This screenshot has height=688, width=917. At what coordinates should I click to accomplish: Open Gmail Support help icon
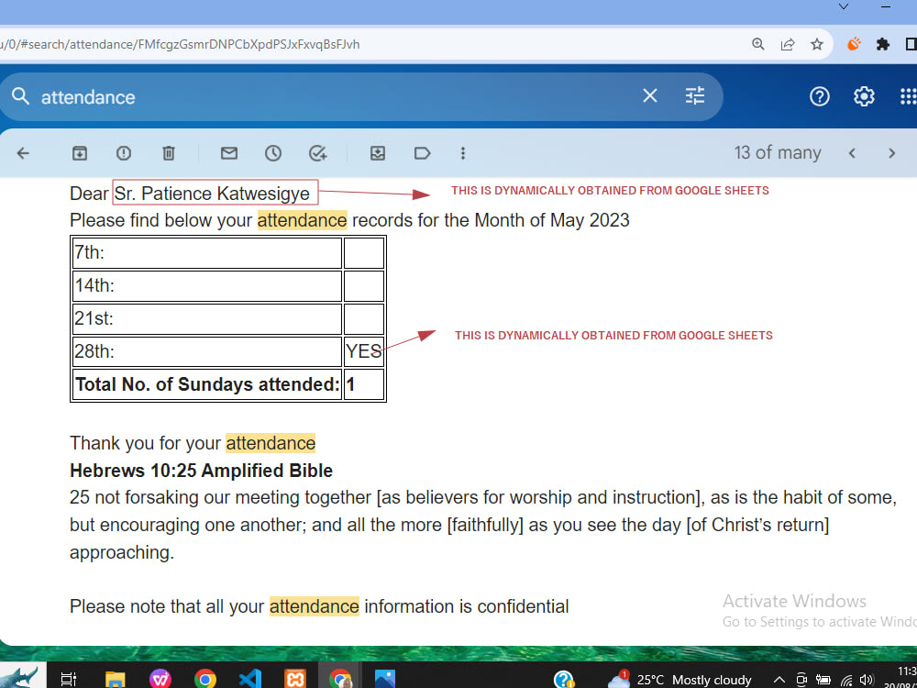click(819, 96)
